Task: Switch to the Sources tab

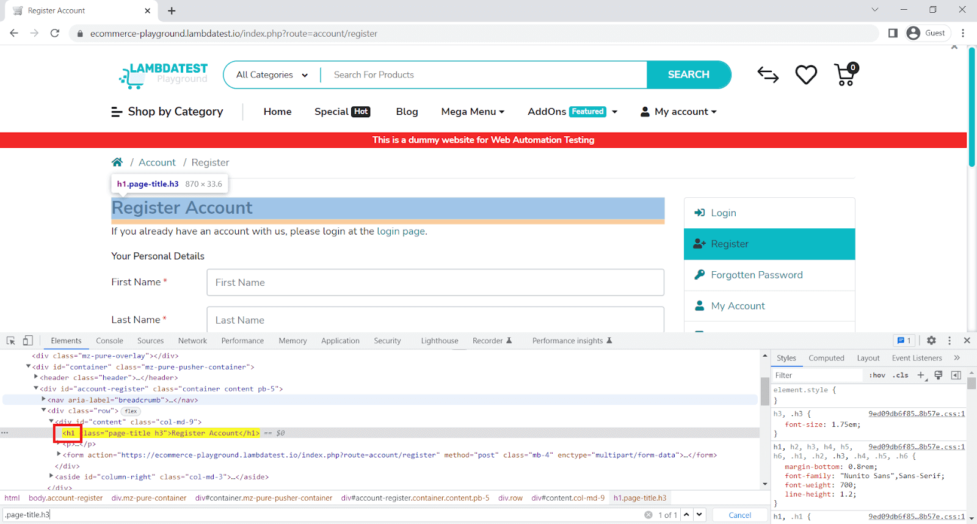Action: (x=150, y=341)
